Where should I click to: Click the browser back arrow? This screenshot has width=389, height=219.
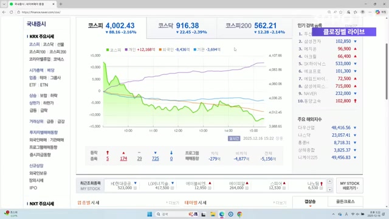4,12
